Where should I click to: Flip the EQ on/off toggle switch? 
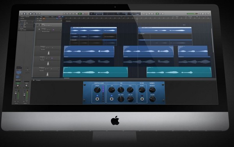coord(111,99)
